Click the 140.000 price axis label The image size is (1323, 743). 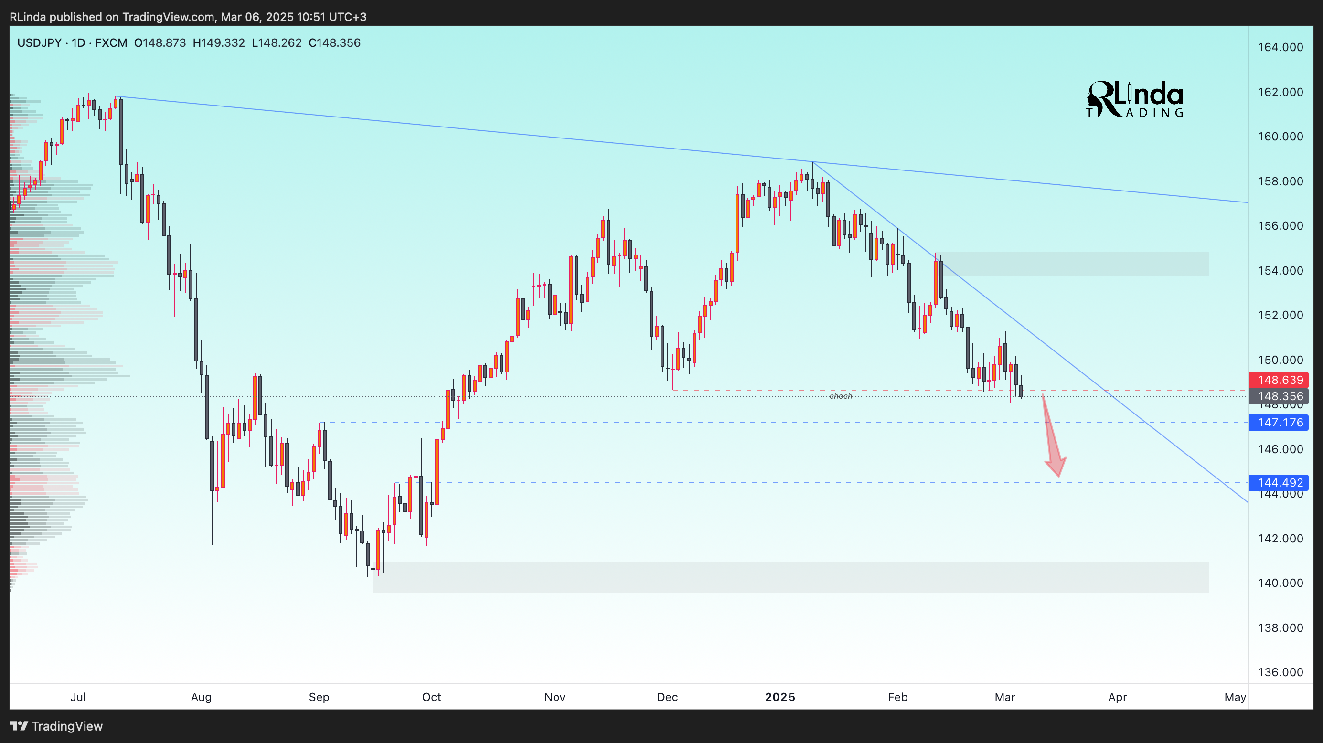tap(1280, 583)
